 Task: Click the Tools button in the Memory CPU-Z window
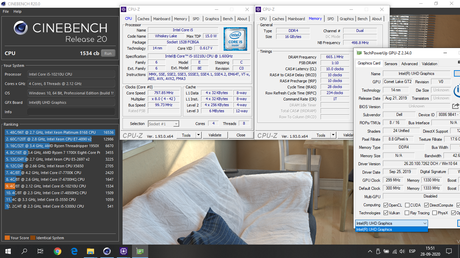[x=321, y=135]
